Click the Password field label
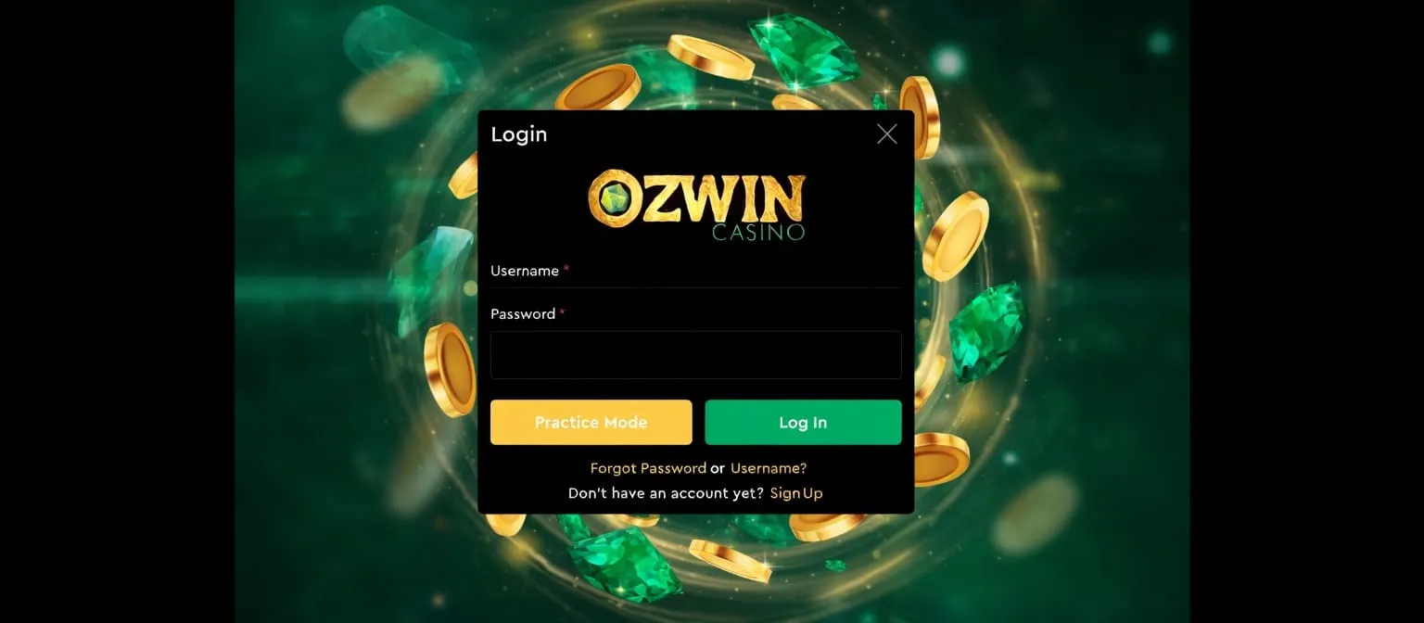1424x623 pixels. click(x=523, y=313)
